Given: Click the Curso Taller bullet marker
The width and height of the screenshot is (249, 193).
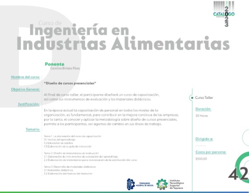Looking at the screenshot, I should coord(192,98).
